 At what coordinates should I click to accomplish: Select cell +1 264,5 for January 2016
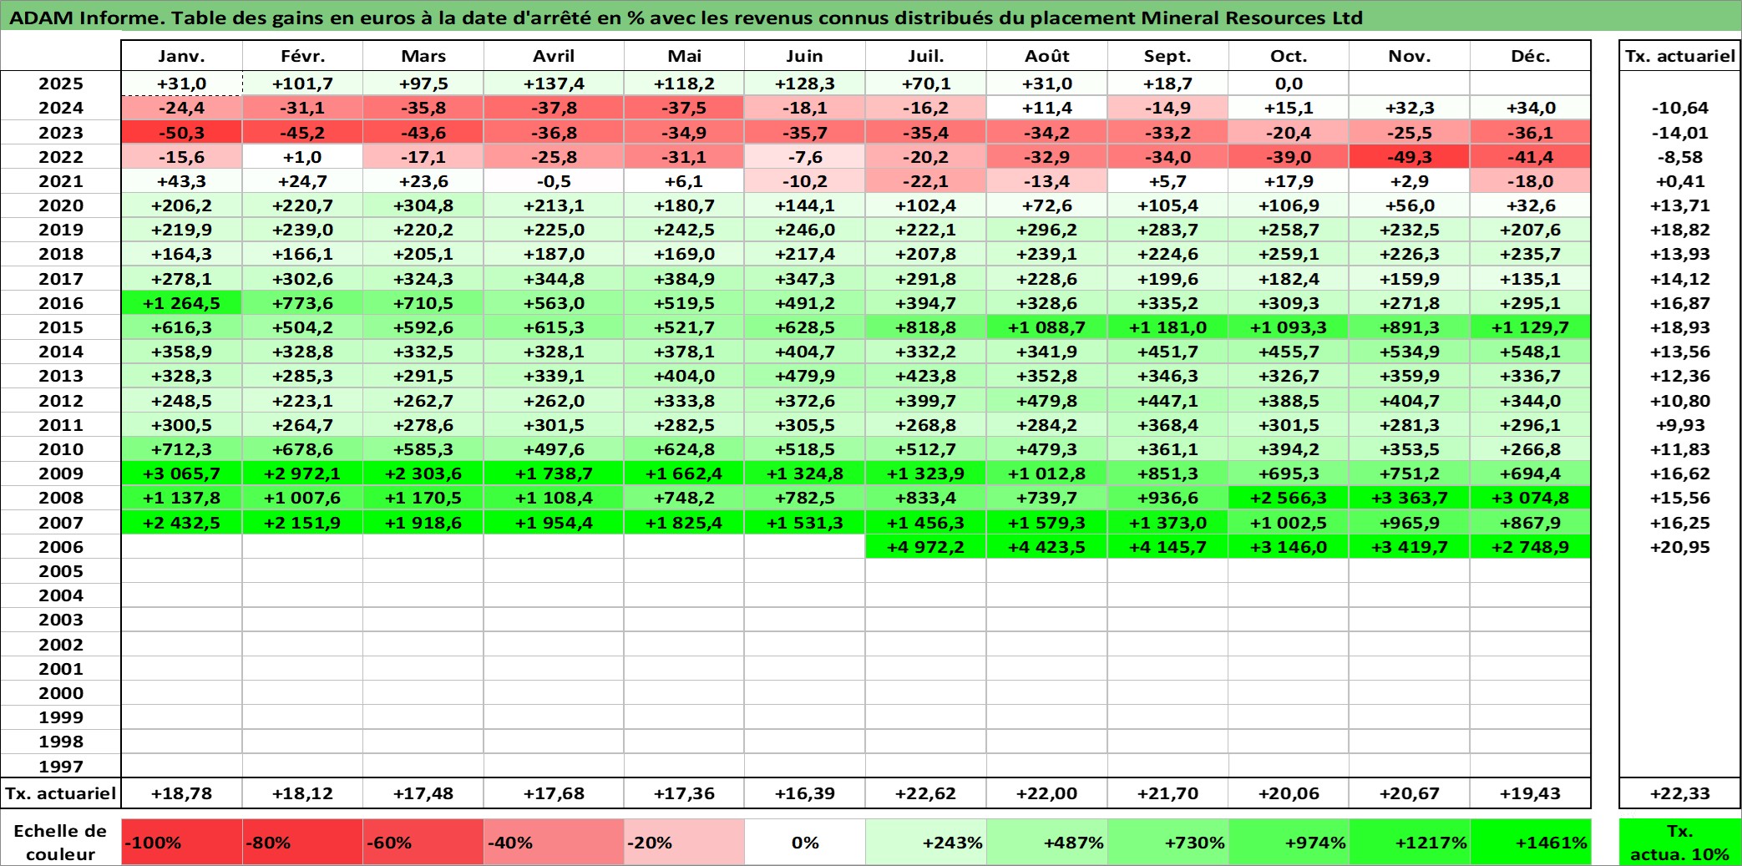(181, 303)
